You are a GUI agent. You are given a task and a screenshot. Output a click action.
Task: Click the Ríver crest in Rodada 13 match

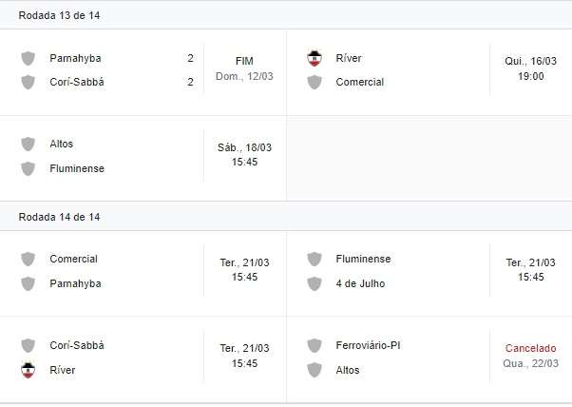(x=315, y=58)
